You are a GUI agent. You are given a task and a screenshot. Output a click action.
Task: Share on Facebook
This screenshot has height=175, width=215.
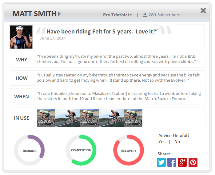click(x=172, y=162)
